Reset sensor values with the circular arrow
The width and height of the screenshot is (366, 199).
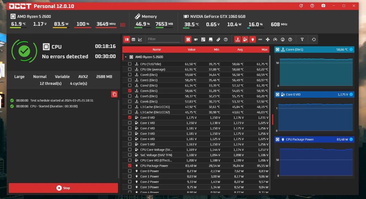tap(314, 40)
